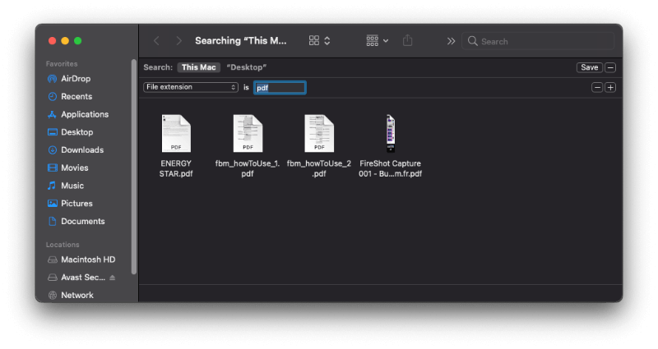Click the ENERGY STAR.pdf file name
The height and width of the screenshot is (349, 658).
176,168
